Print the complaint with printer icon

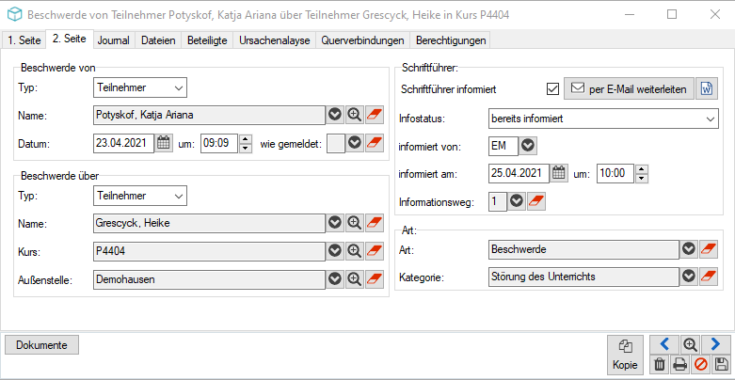(x=679, y=364)
